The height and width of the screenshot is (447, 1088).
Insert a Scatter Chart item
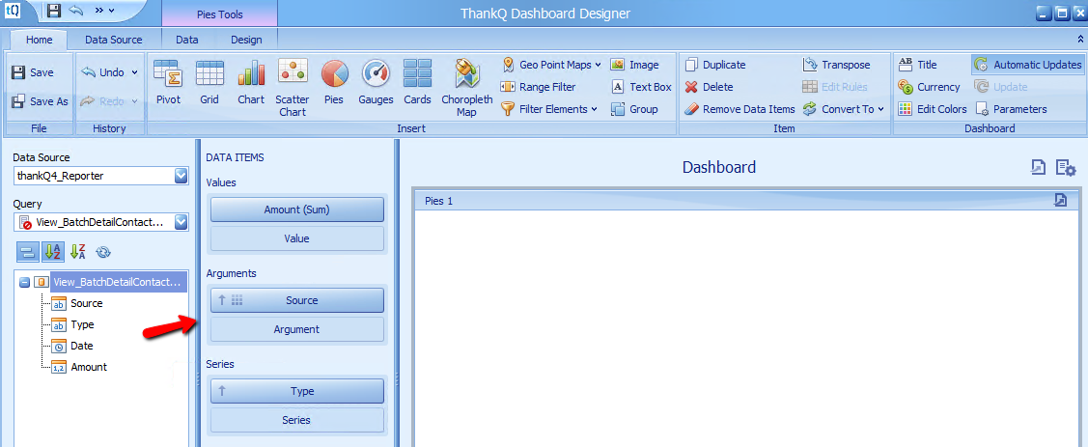point(293,88)
